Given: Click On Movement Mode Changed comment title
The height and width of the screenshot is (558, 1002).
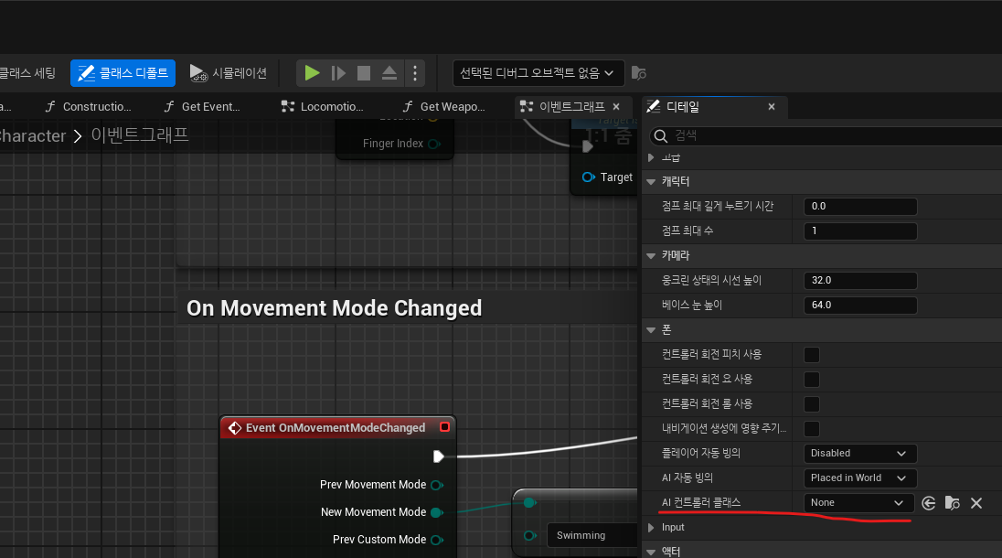Looking at the screenshot, I should (x=335, y=308).
